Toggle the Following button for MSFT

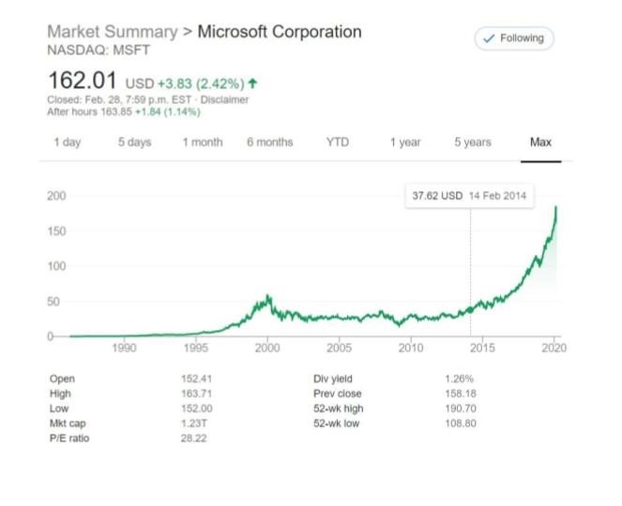tap(514, 38)
